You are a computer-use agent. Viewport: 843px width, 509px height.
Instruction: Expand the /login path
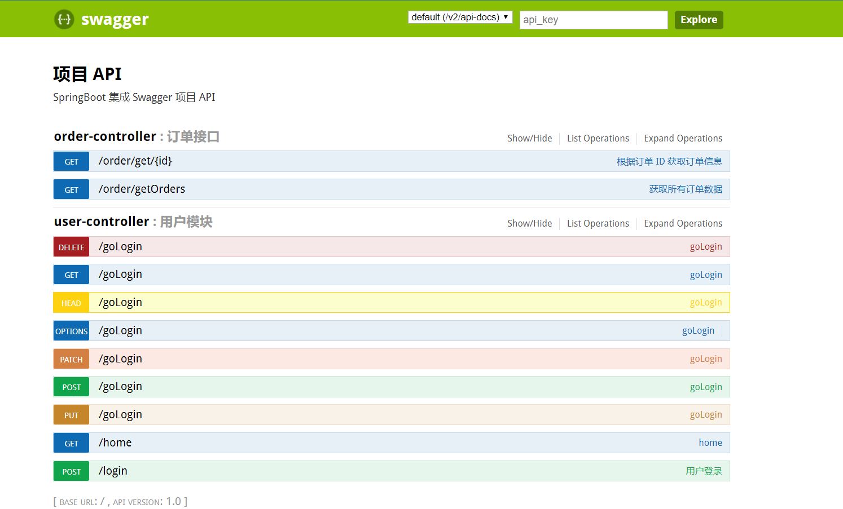pyautogui.click(x=113, y=471)
